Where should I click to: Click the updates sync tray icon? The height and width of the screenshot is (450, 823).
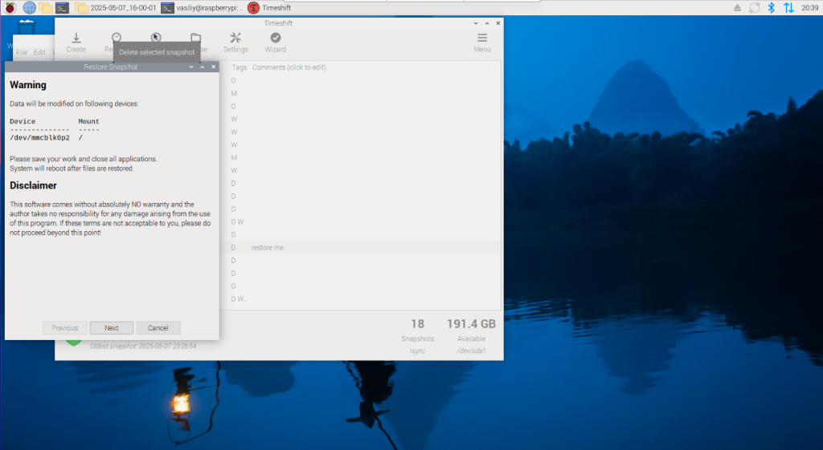[755, 8]
